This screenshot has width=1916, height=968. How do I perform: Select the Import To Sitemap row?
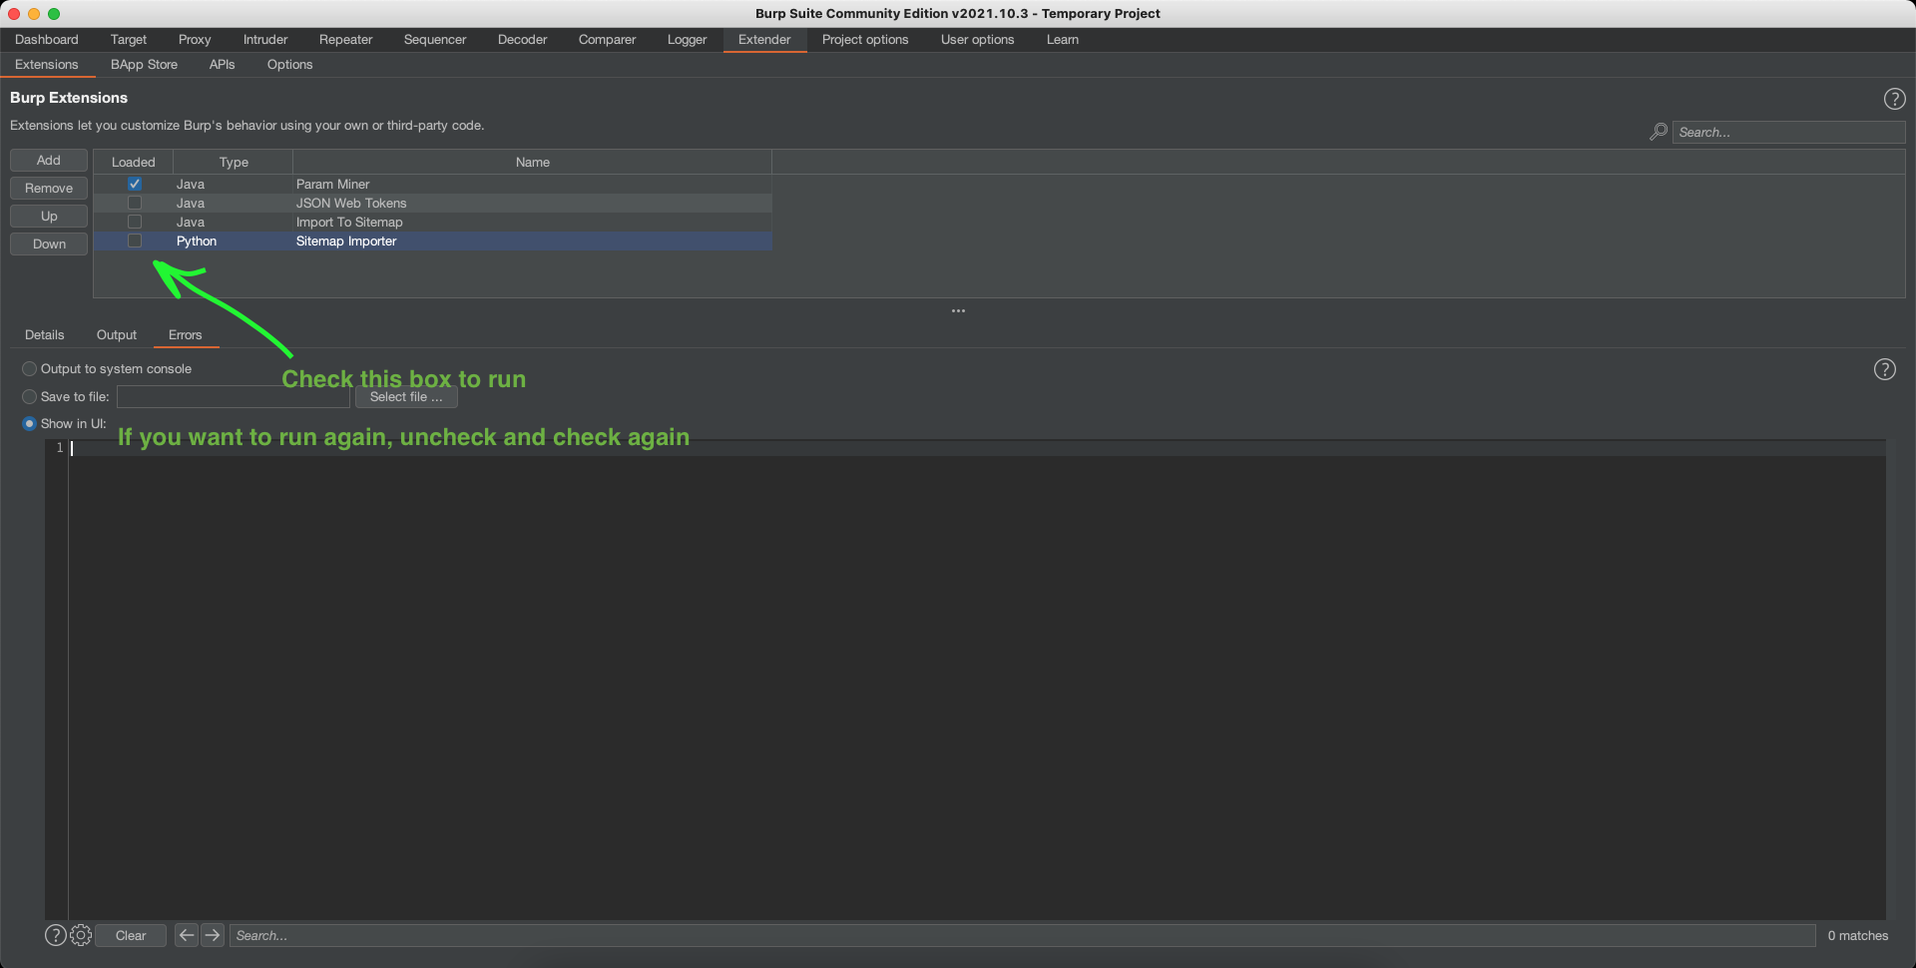coord(433,222)
